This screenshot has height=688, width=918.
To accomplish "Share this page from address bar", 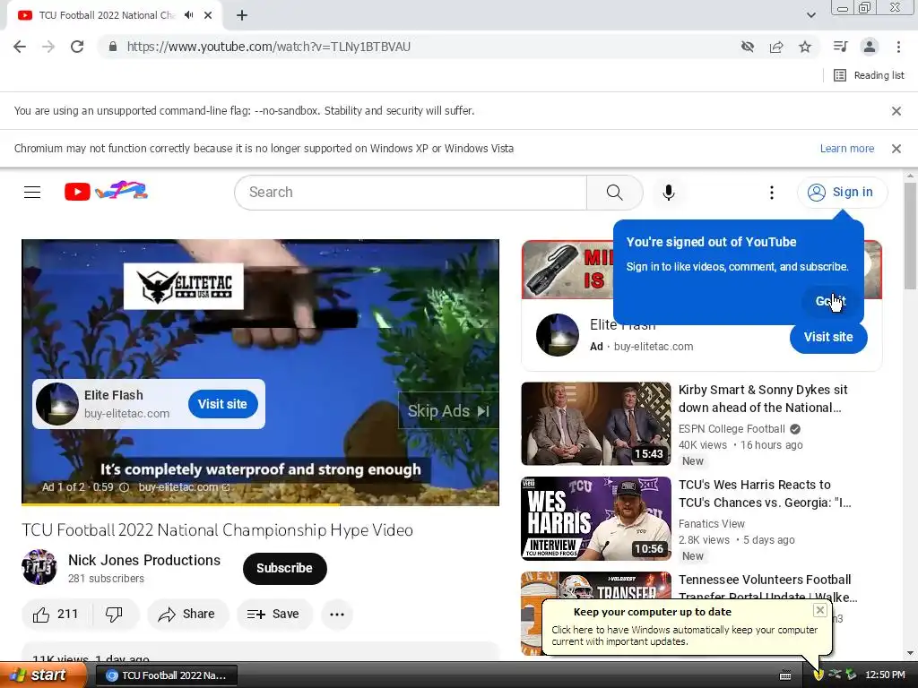I will click(x=776, y=47).
